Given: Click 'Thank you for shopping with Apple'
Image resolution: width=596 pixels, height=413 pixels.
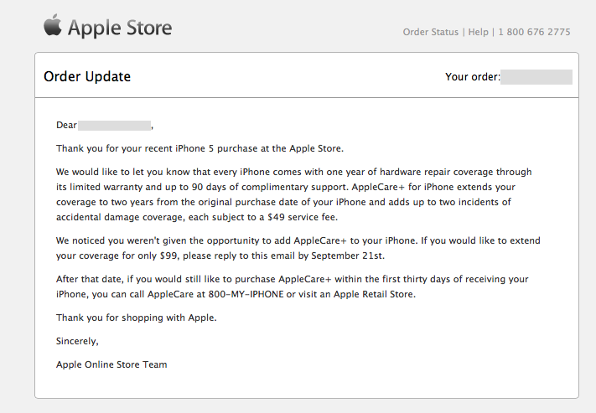Looking at the screenshot, I should click(136, 317).
